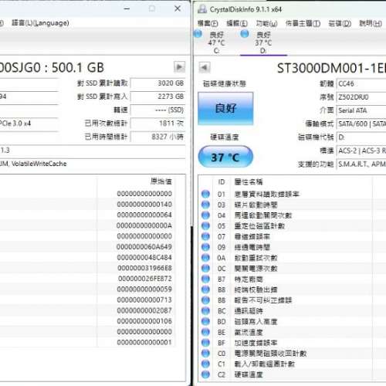The image size is (386, 386).
Task: Click the status circle for attribute 0A
Action: click(x=205, y=258)
